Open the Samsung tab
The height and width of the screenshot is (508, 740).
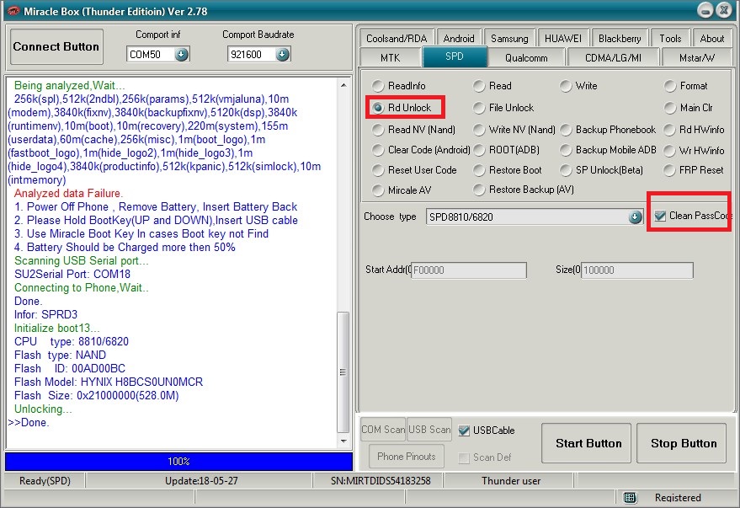coord(509,38)
